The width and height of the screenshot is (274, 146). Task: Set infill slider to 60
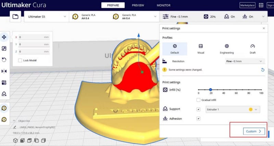coord(236,90)
